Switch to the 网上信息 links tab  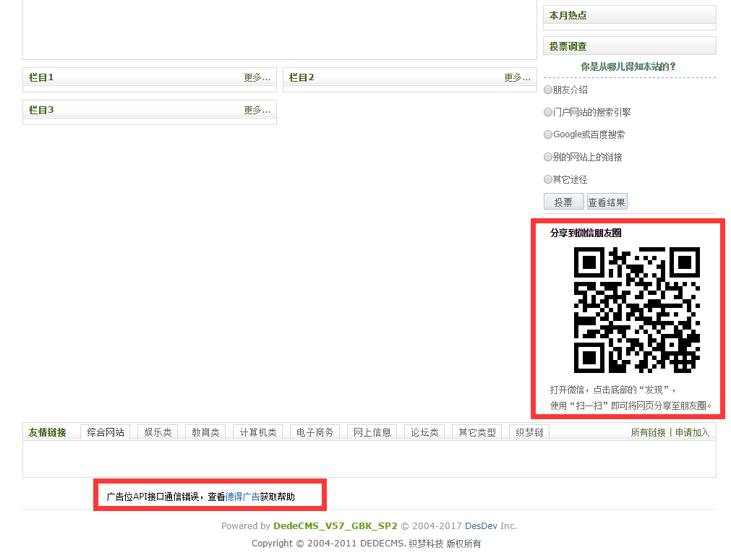coord(372,432)
